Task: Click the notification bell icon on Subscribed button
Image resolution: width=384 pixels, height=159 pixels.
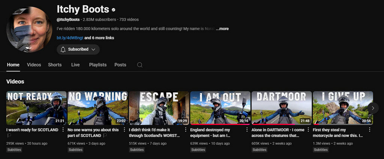Action: [63, 49]
